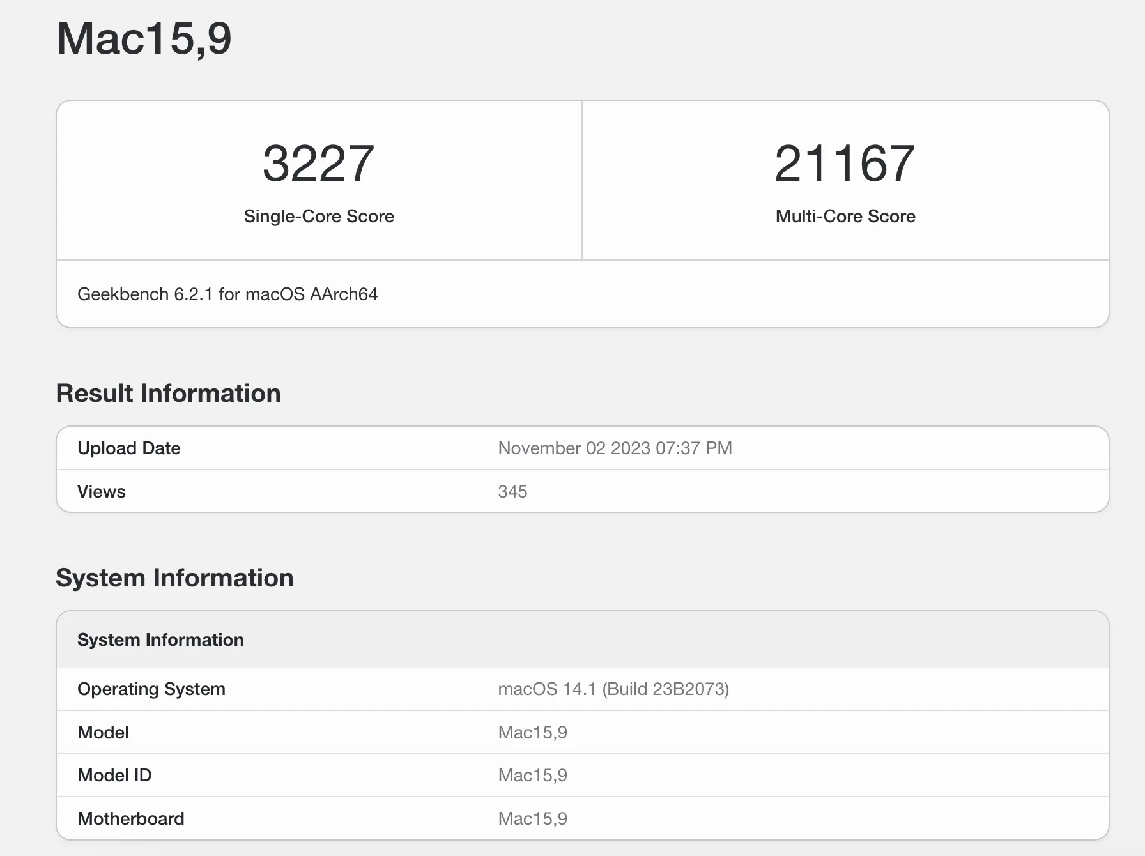
Task: Select the Views row label
Action: pyautogui.click(x=101, y=492)
